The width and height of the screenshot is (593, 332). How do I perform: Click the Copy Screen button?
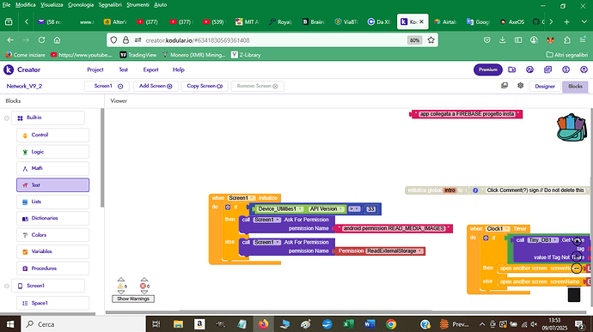pos(205,86)
